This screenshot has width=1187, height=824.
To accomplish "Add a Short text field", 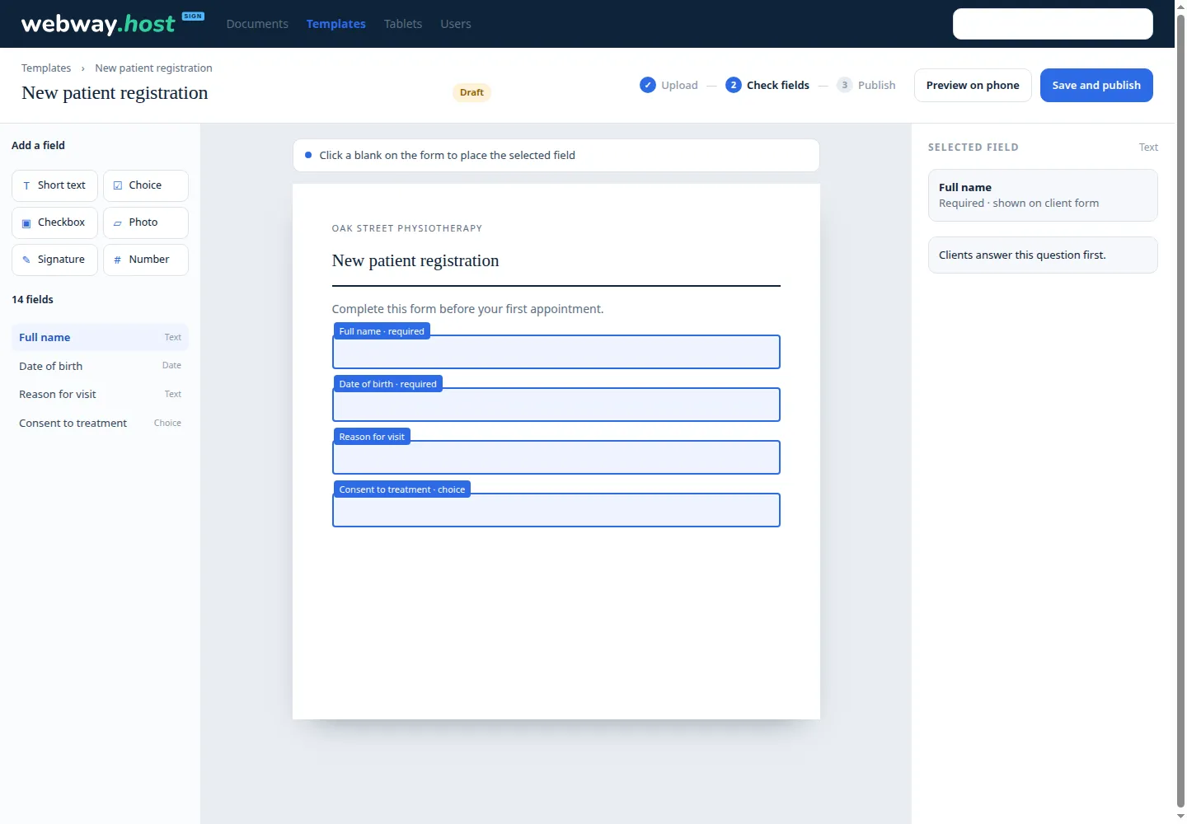I will [x=54, y=186].
